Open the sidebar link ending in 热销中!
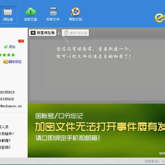Image resolution: width=165 pixels, height=165 pixels. (7, 134)
